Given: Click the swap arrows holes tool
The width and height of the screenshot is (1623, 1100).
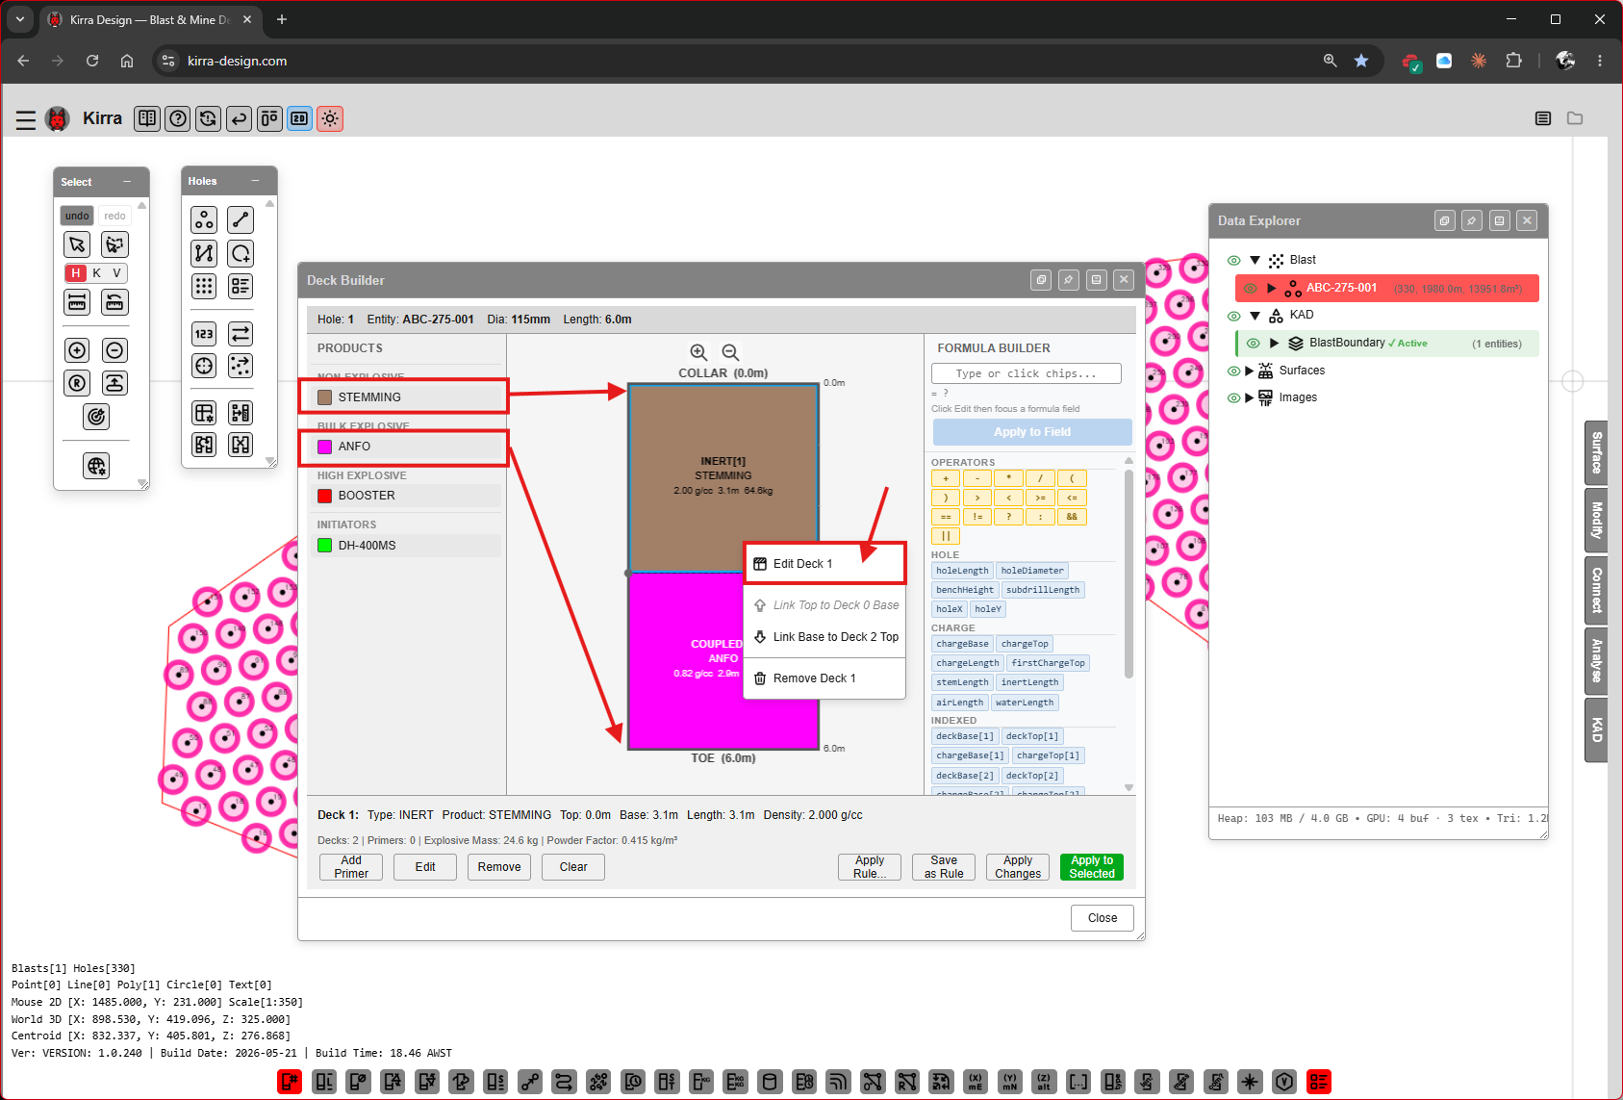Looking at the screenshot, I should tap(241, 334).
